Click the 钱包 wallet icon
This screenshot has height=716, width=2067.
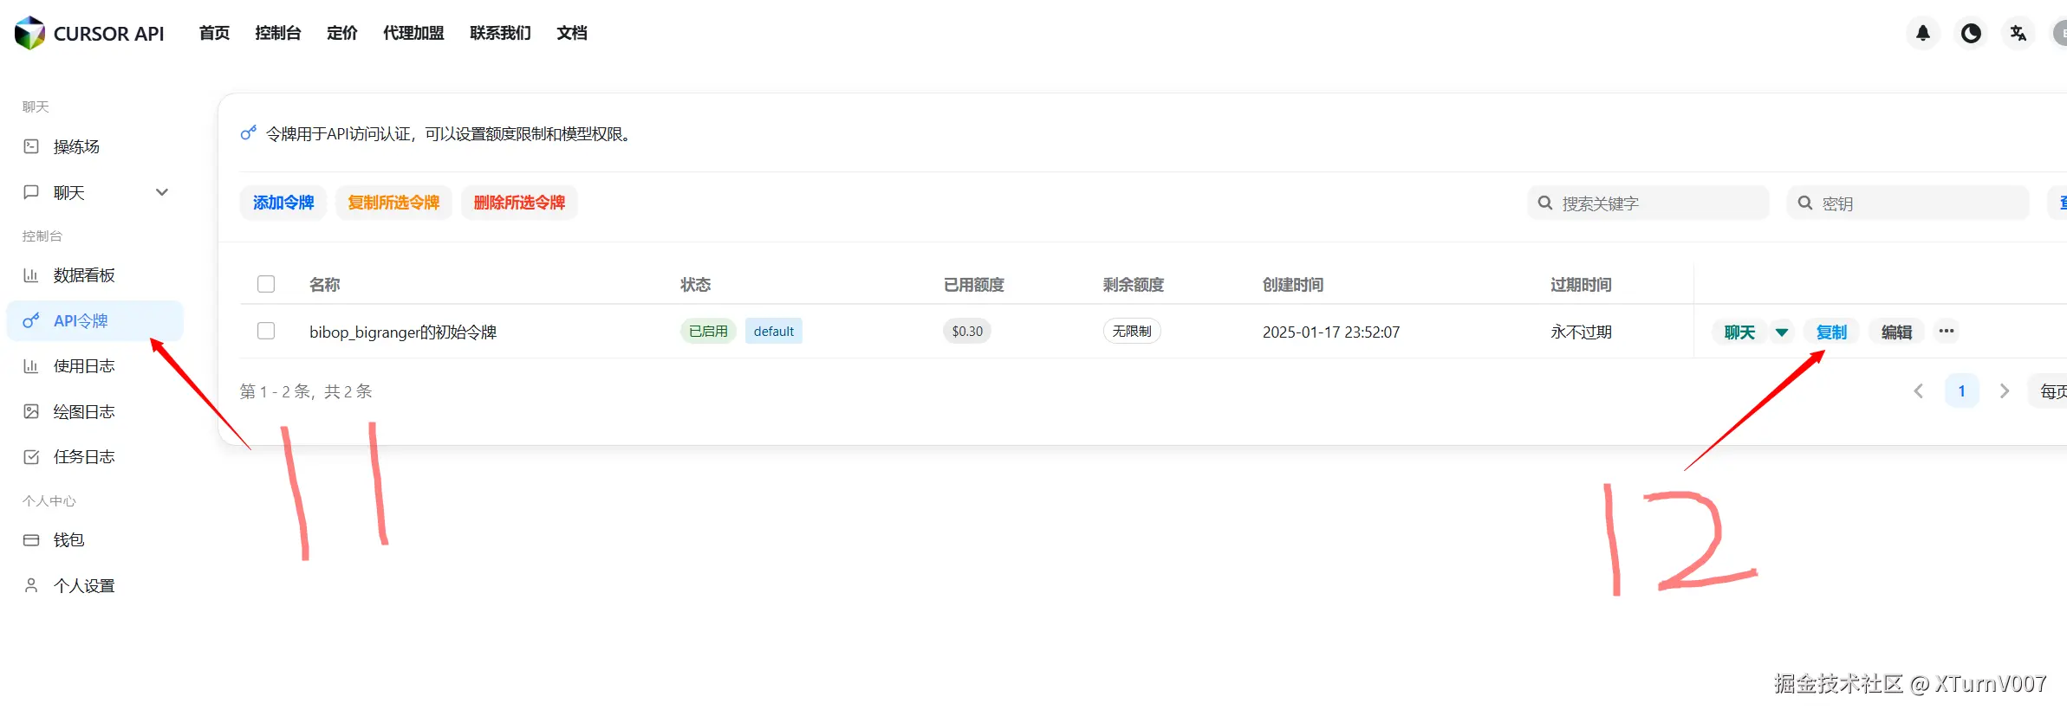(31, 540)
